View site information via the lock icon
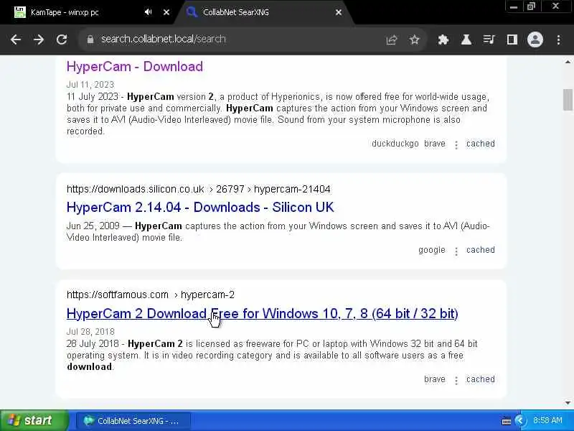The image size is (574, 431). (90, 40)
